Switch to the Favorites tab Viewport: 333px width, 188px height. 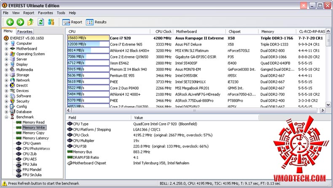(25, 31)
